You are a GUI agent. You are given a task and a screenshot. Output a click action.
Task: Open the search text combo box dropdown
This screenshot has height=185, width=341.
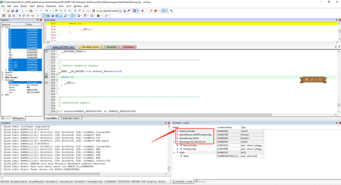120,11
